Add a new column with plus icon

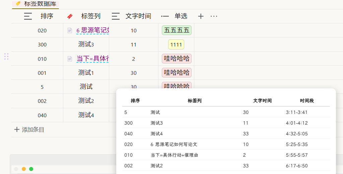click(x=201, y=16)
